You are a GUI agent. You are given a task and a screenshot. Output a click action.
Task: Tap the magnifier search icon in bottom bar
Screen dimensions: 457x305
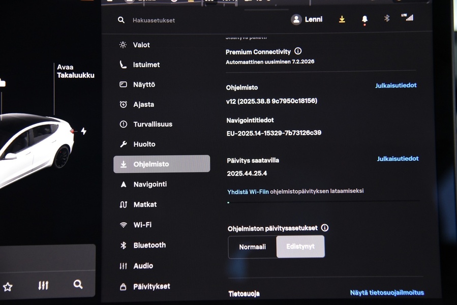tap(78, 285)
